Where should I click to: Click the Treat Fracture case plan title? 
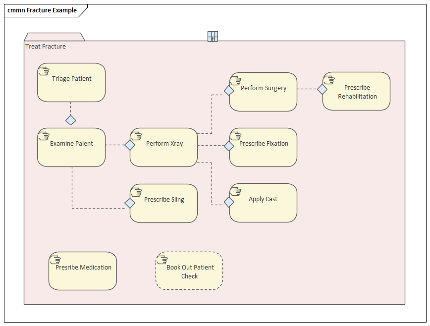click(45, 46)
